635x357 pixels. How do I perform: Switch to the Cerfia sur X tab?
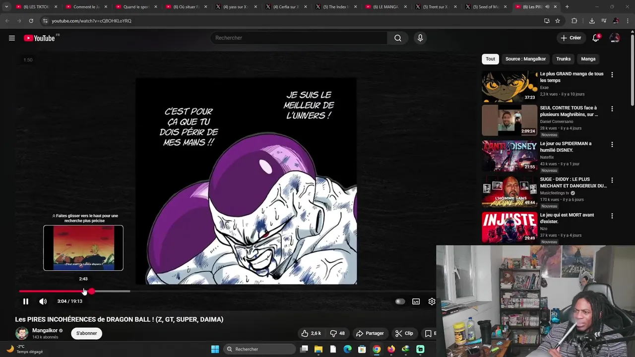pos(285,7)
